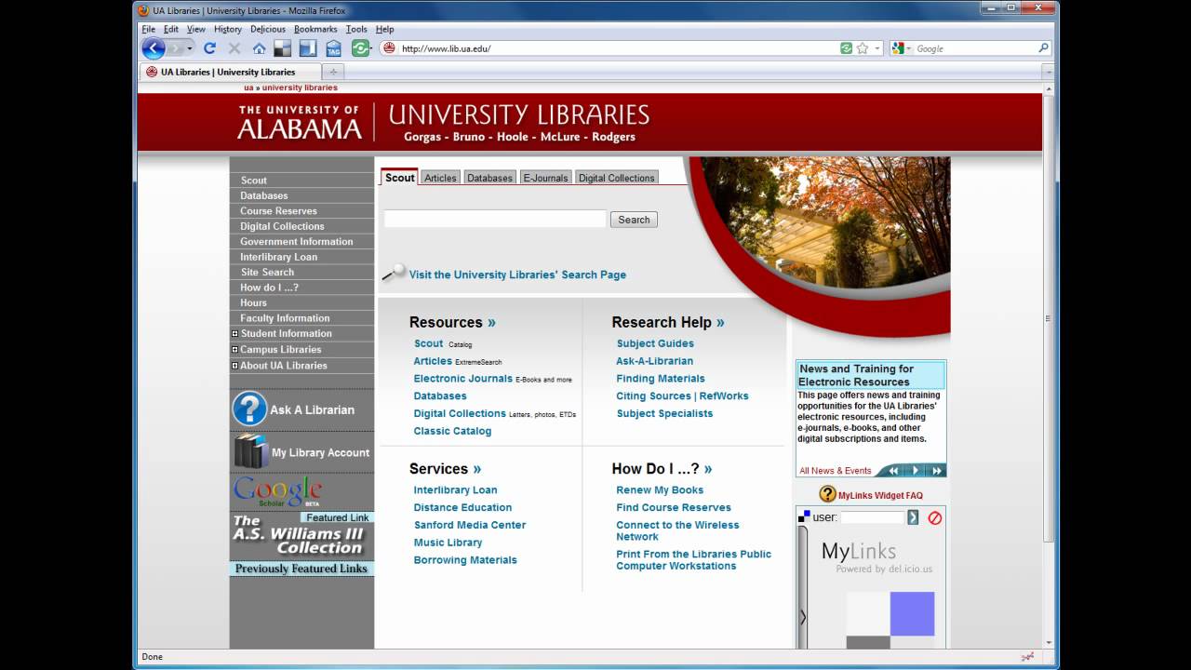Open the list all tabs dropdown
This screenshot has width=1191, height=670.
point(1048,72)
